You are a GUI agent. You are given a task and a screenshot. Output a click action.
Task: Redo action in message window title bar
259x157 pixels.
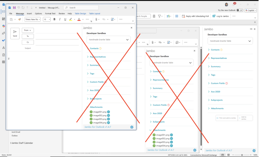click(x=23, y=7)
